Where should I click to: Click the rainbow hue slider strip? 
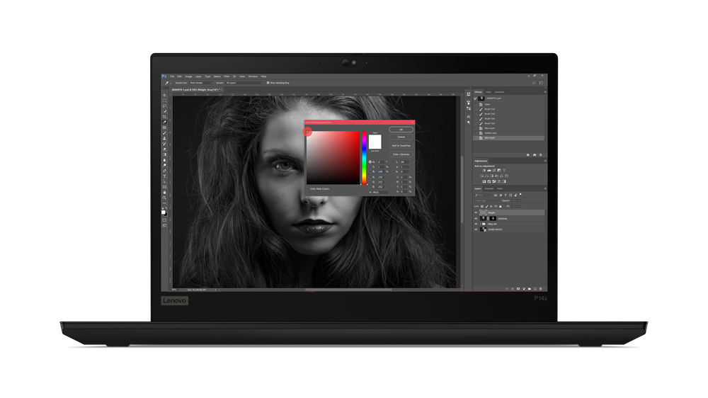365,157
